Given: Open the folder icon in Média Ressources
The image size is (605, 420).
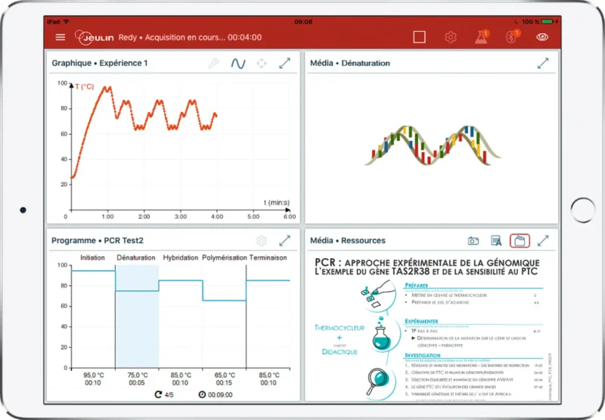Looking at the screenshot, I should tap(520, 241).
